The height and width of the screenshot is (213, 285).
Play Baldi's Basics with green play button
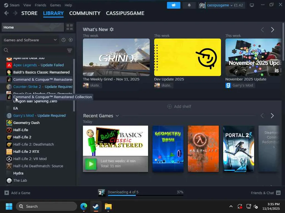(91, 164)
